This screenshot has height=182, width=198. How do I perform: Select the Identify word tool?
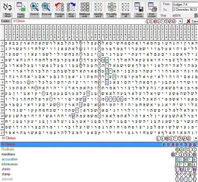(x=98, y=7)
